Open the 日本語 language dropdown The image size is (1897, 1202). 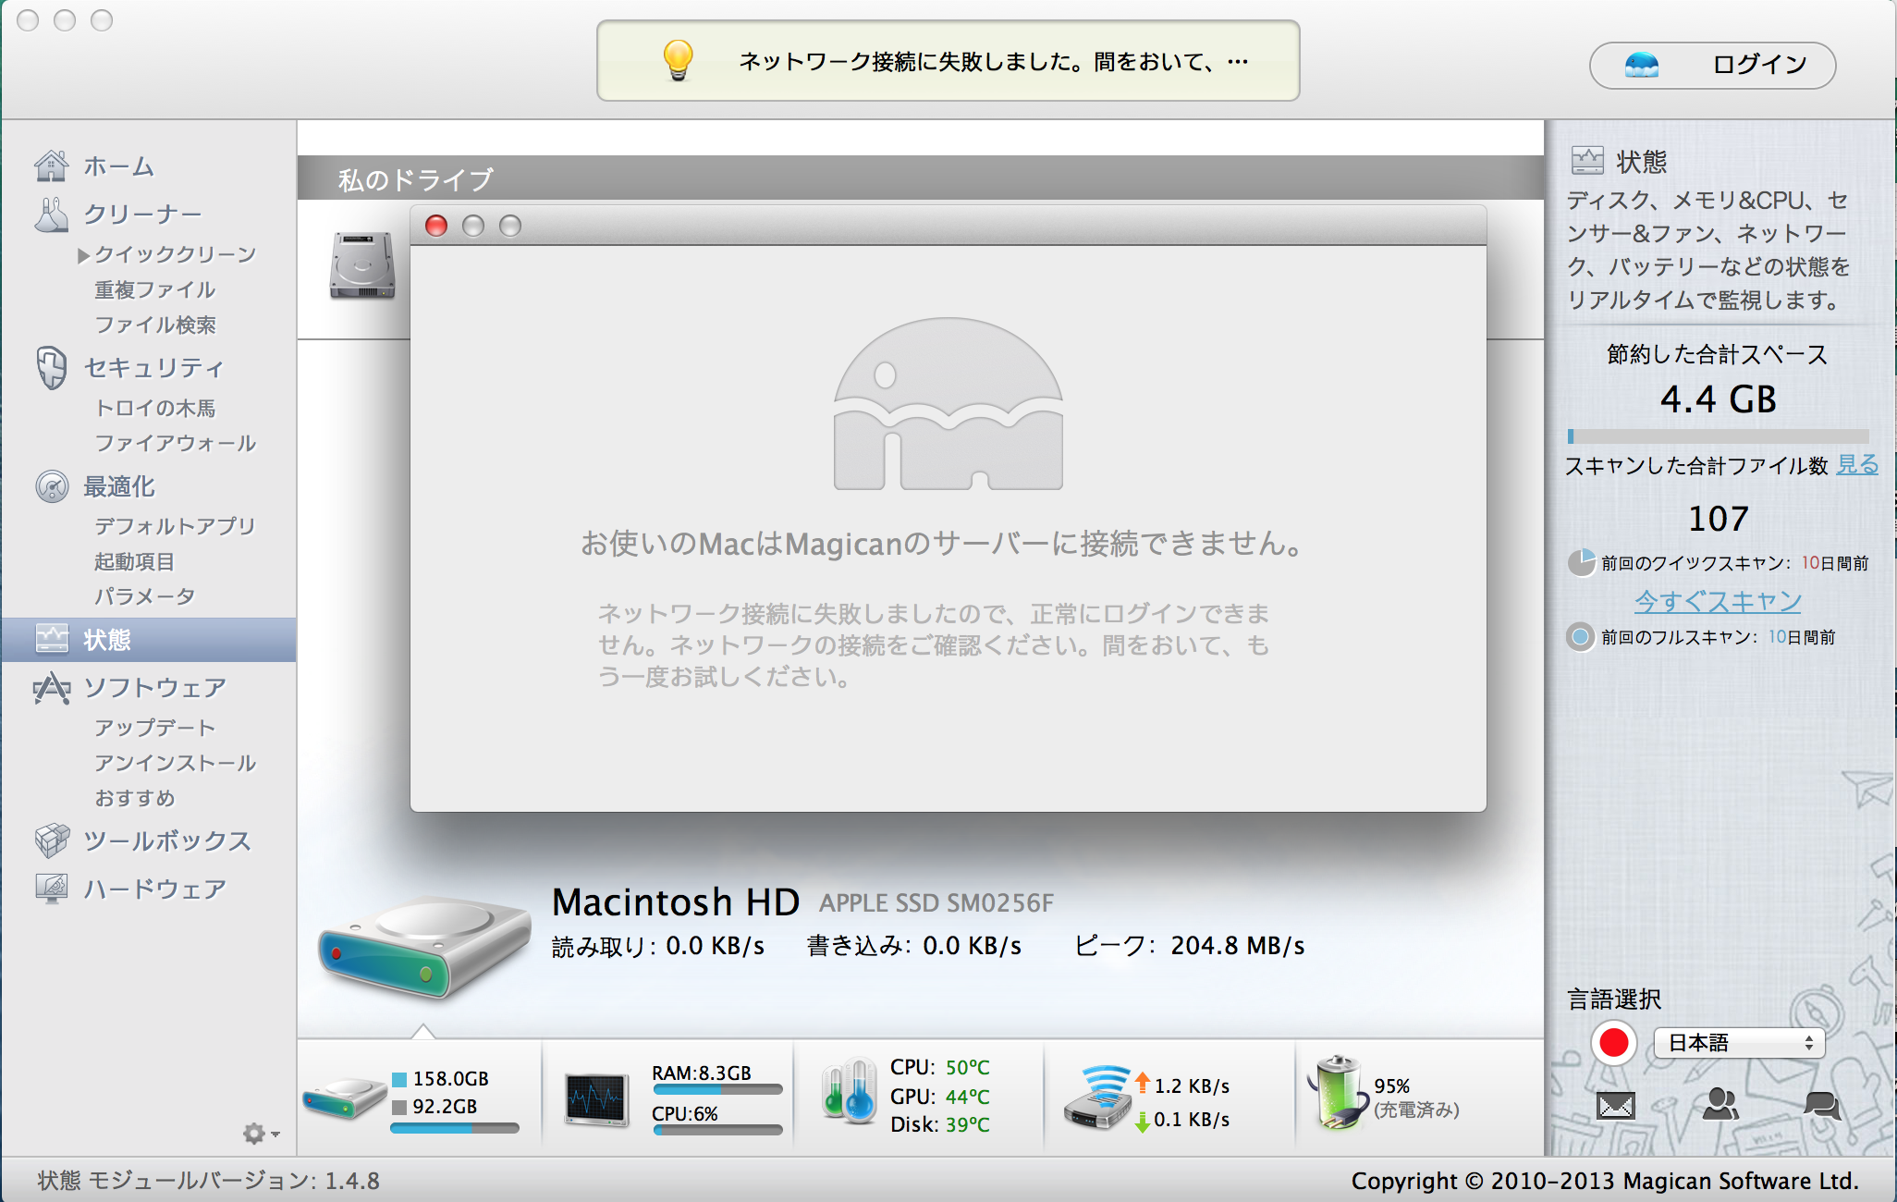[x=1738, y=1043]
